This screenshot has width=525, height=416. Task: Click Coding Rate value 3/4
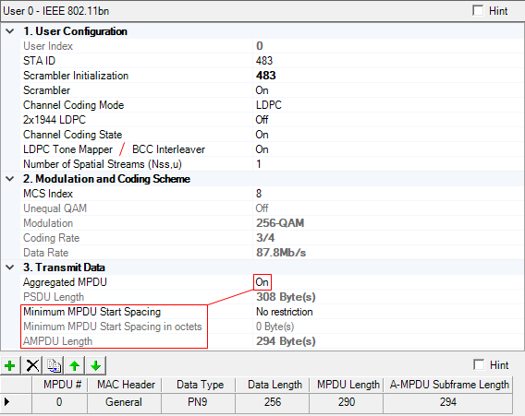(x=265, y=238)
